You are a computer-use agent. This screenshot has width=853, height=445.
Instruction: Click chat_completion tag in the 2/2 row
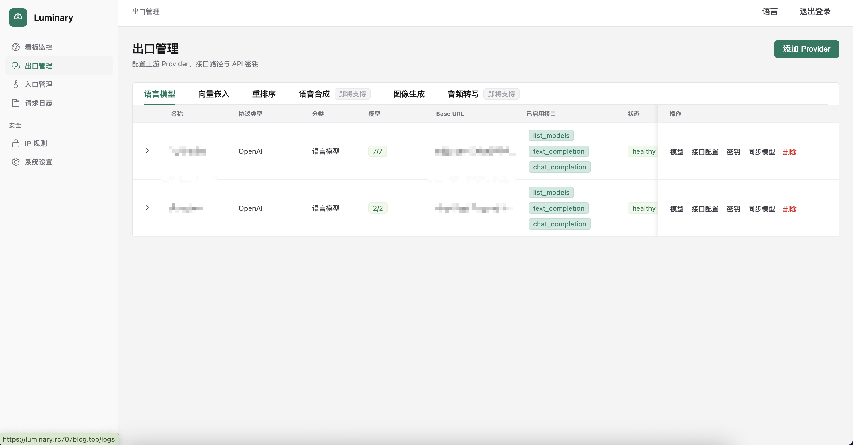click(560, 224)
